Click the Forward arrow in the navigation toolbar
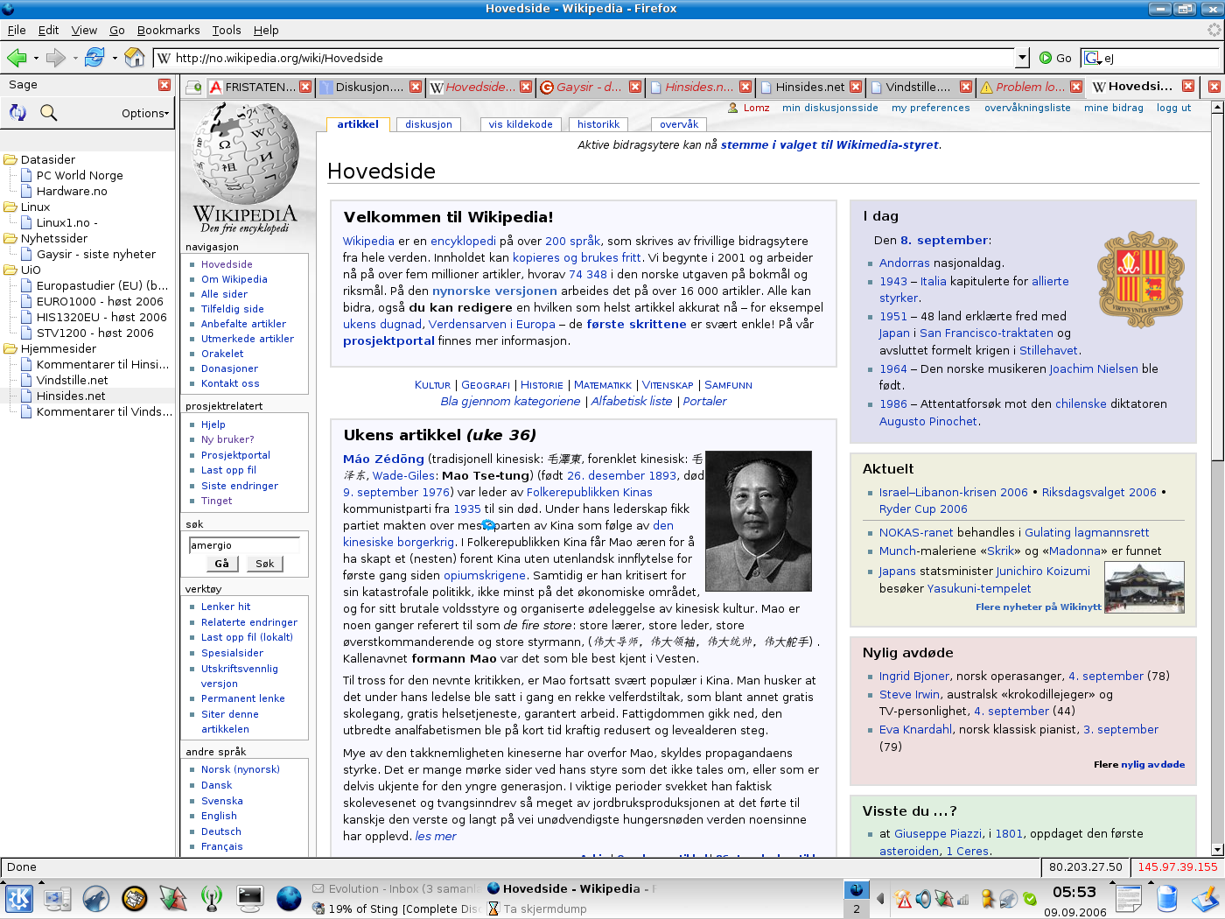This screenshot has width=1225, height=919. pos(56,58)
